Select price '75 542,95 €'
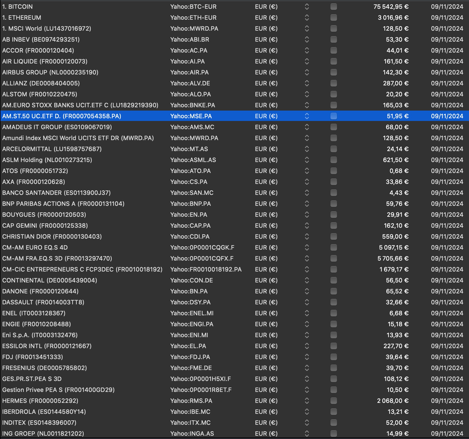The width and height of the screenshot is (469, 439). pos(391,7)
